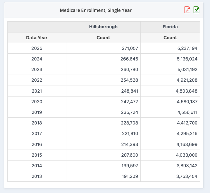Select the Florida column header
The width and height of the screenshot is (210, 193).
[170, 27]
